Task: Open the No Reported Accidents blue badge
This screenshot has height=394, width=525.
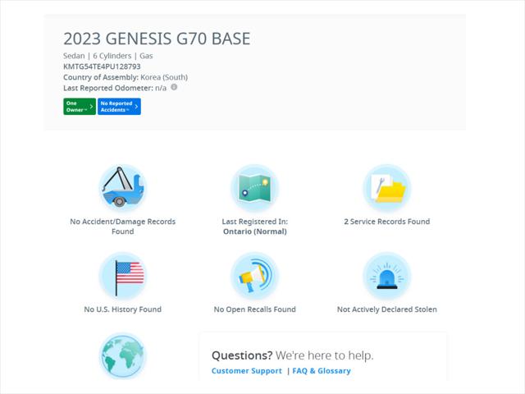Action: click(x=119, y=107)
